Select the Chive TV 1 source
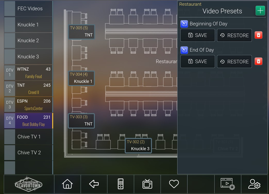The image size is (269, 194). click(28, 137)
